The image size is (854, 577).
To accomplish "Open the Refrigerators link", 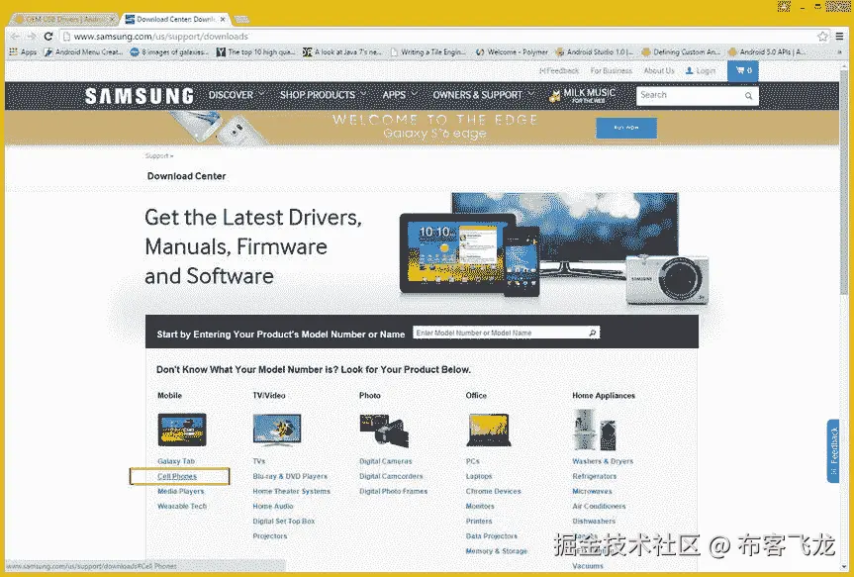I will click(x=594, y=476).
